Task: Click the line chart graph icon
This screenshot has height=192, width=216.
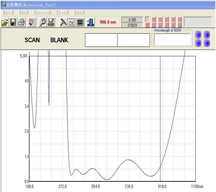Action: (72, 22)
